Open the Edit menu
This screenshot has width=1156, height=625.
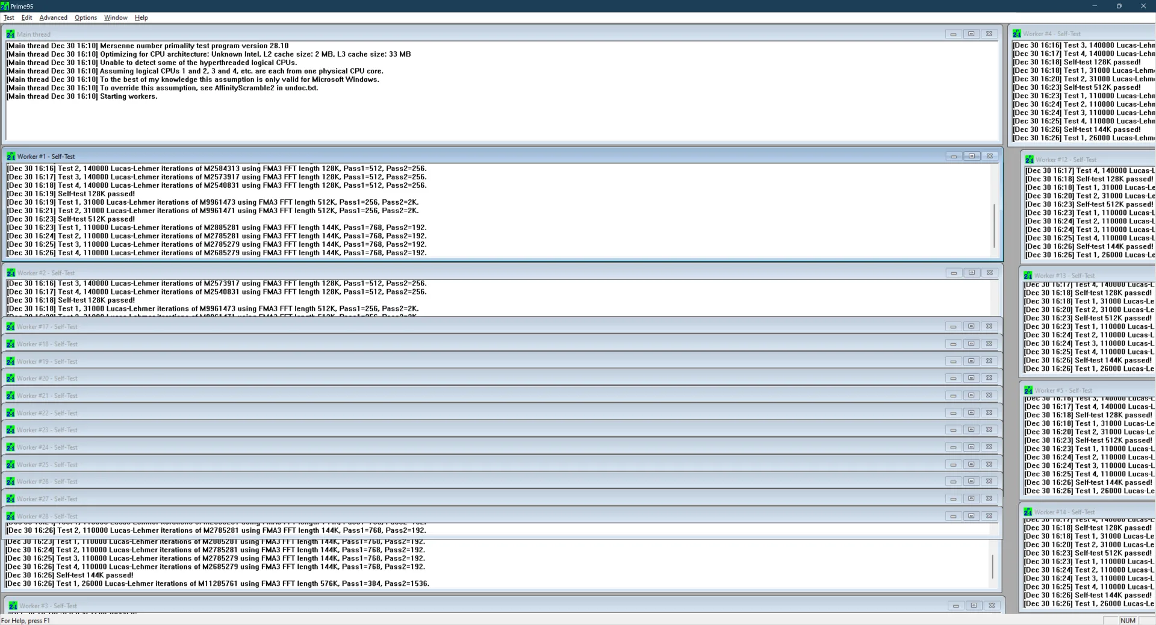tap(27, 17)
